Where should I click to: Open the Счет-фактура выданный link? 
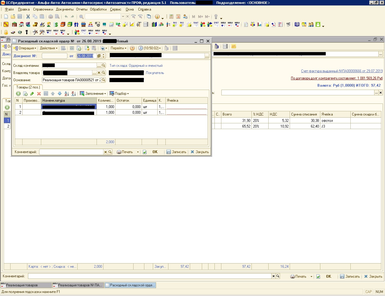tap(342, 71)
